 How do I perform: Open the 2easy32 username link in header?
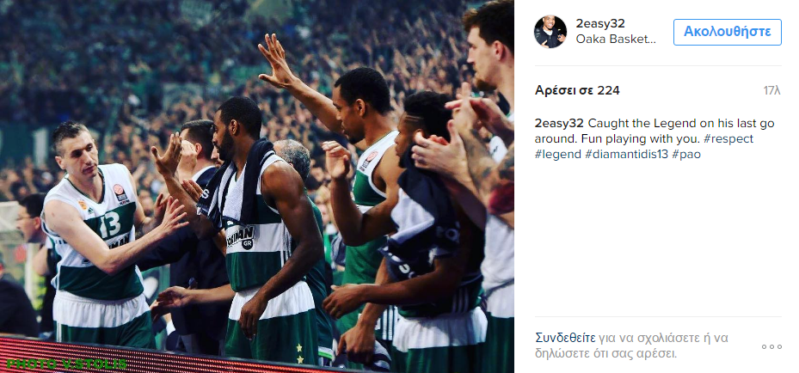point(600,23)
